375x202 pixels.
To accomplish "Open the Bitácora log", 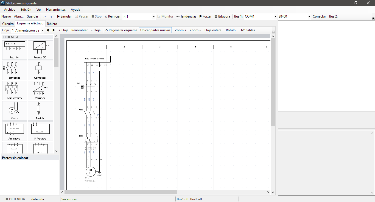I will pos(222,16).
